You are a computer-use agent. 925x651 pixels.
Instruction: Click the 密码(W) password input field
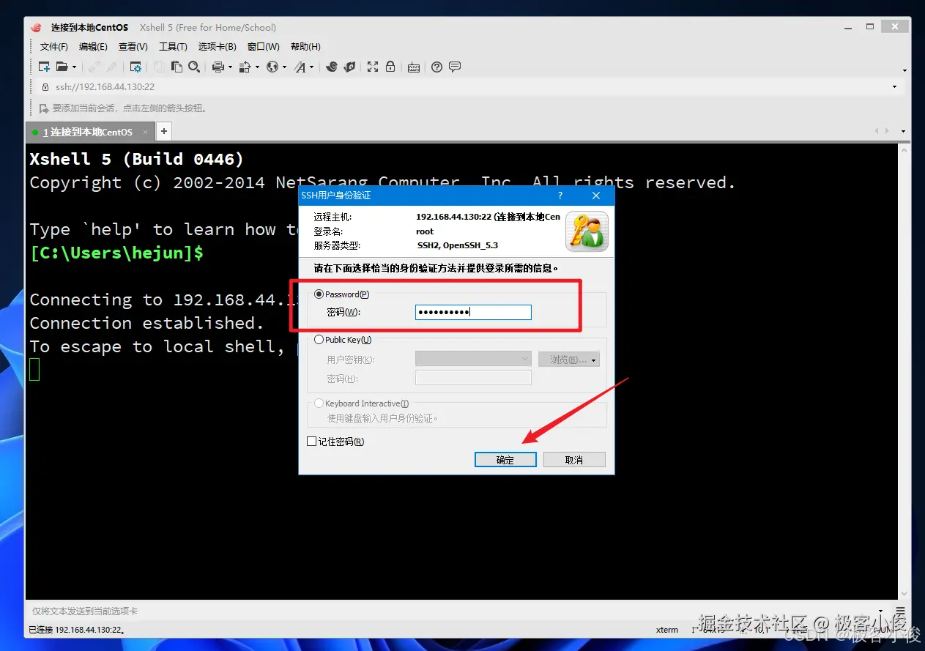[x=473, y=313]
